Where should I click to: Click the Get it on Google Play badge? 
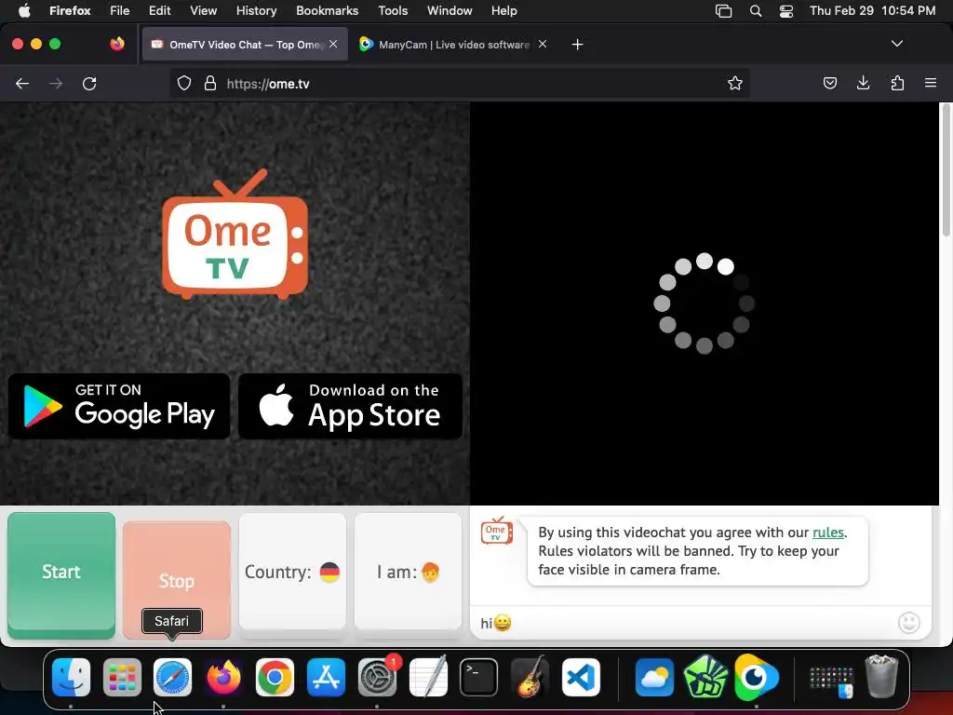point(119,406)
